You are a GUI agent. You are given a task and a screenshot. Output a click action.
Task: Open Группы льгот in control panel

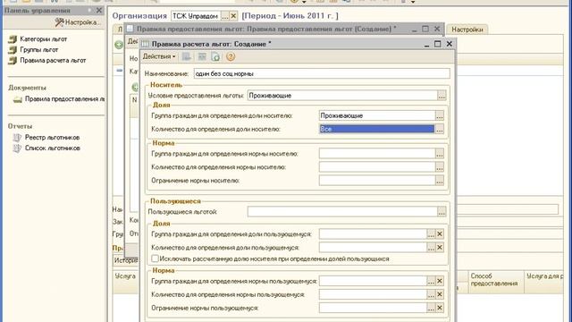click(39, 50)
